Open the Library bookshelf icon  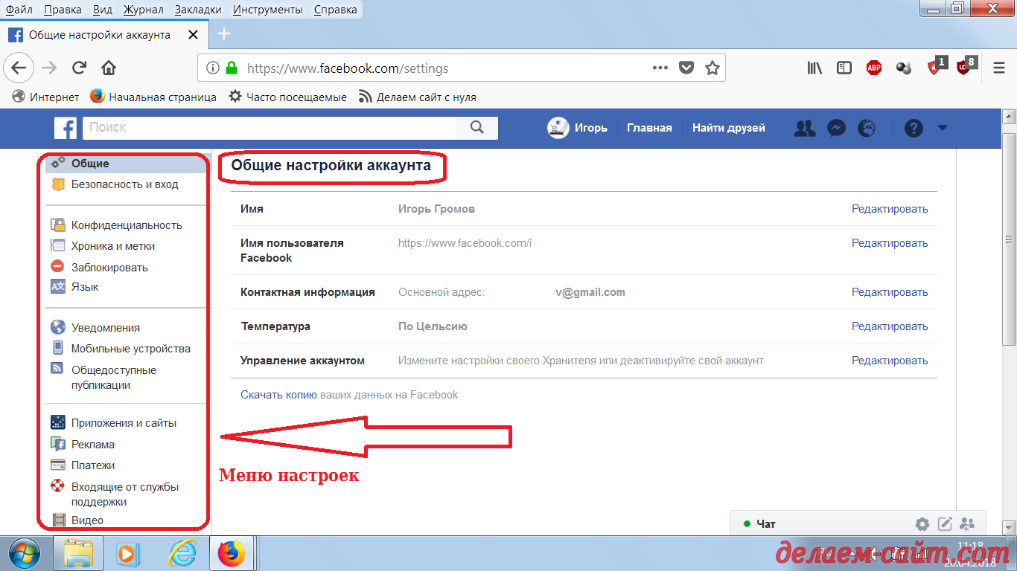click(814, 68)
